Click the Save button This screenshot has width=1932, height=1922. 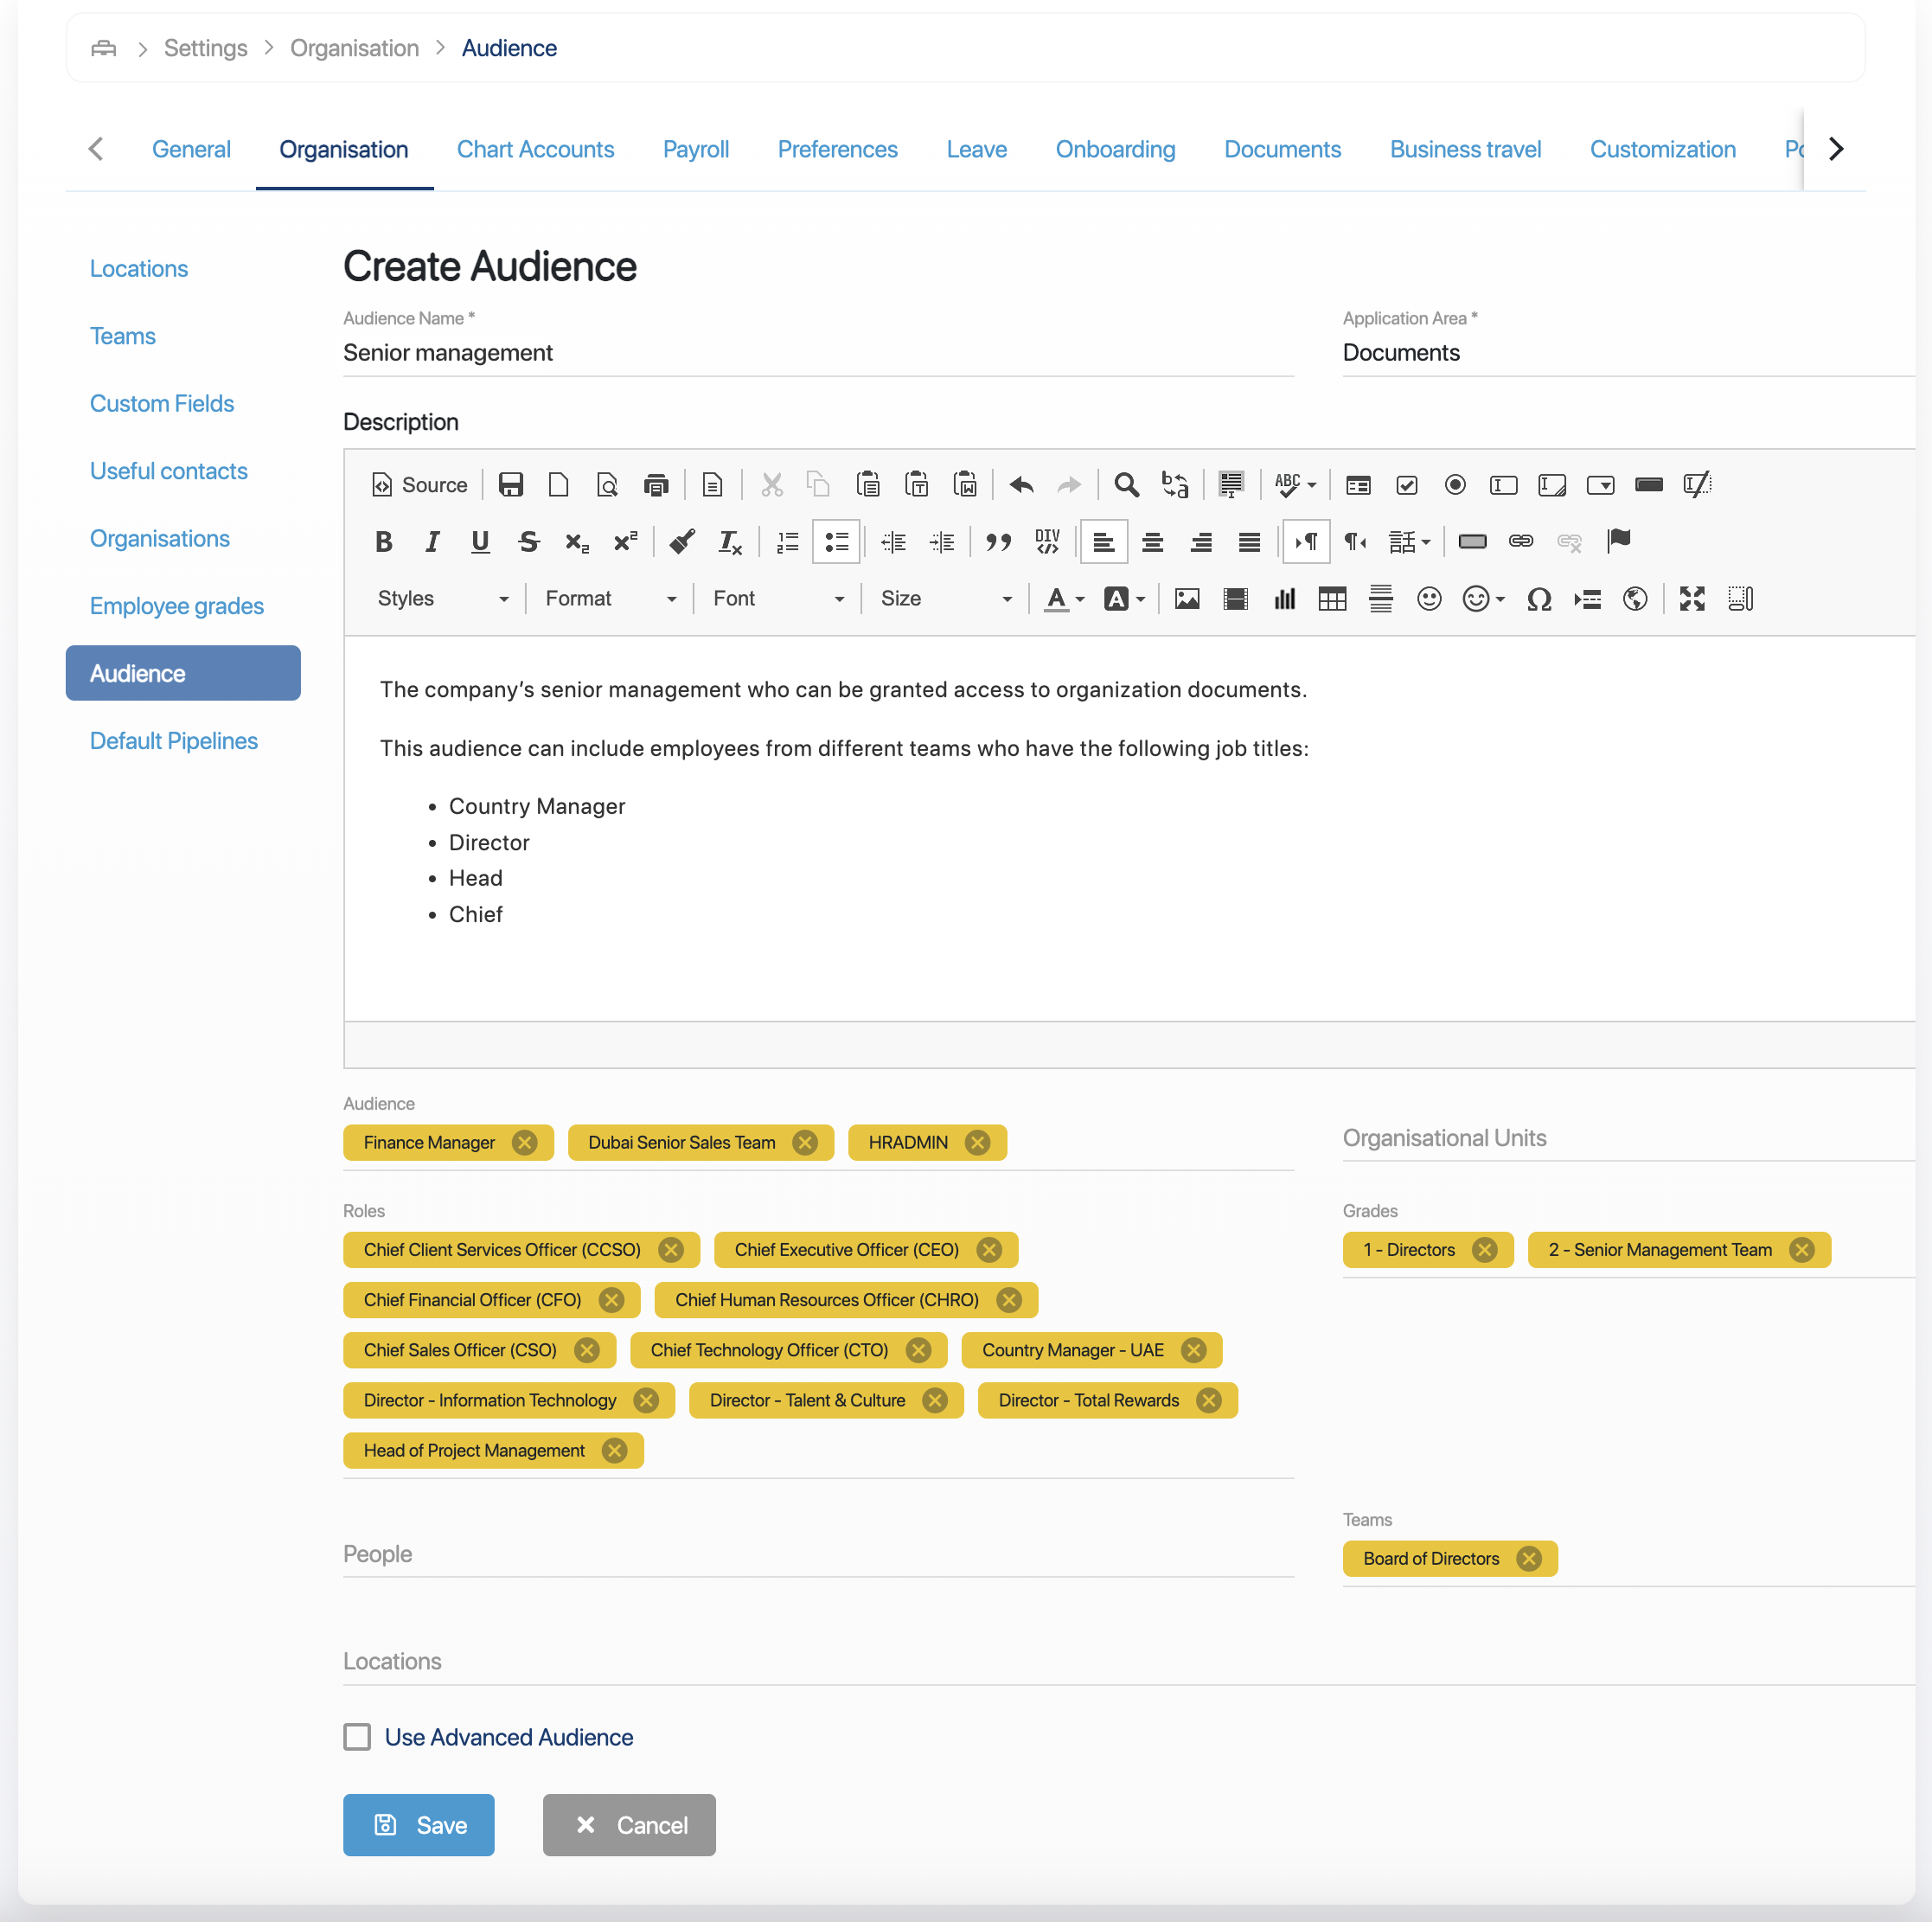[418, 1825]
